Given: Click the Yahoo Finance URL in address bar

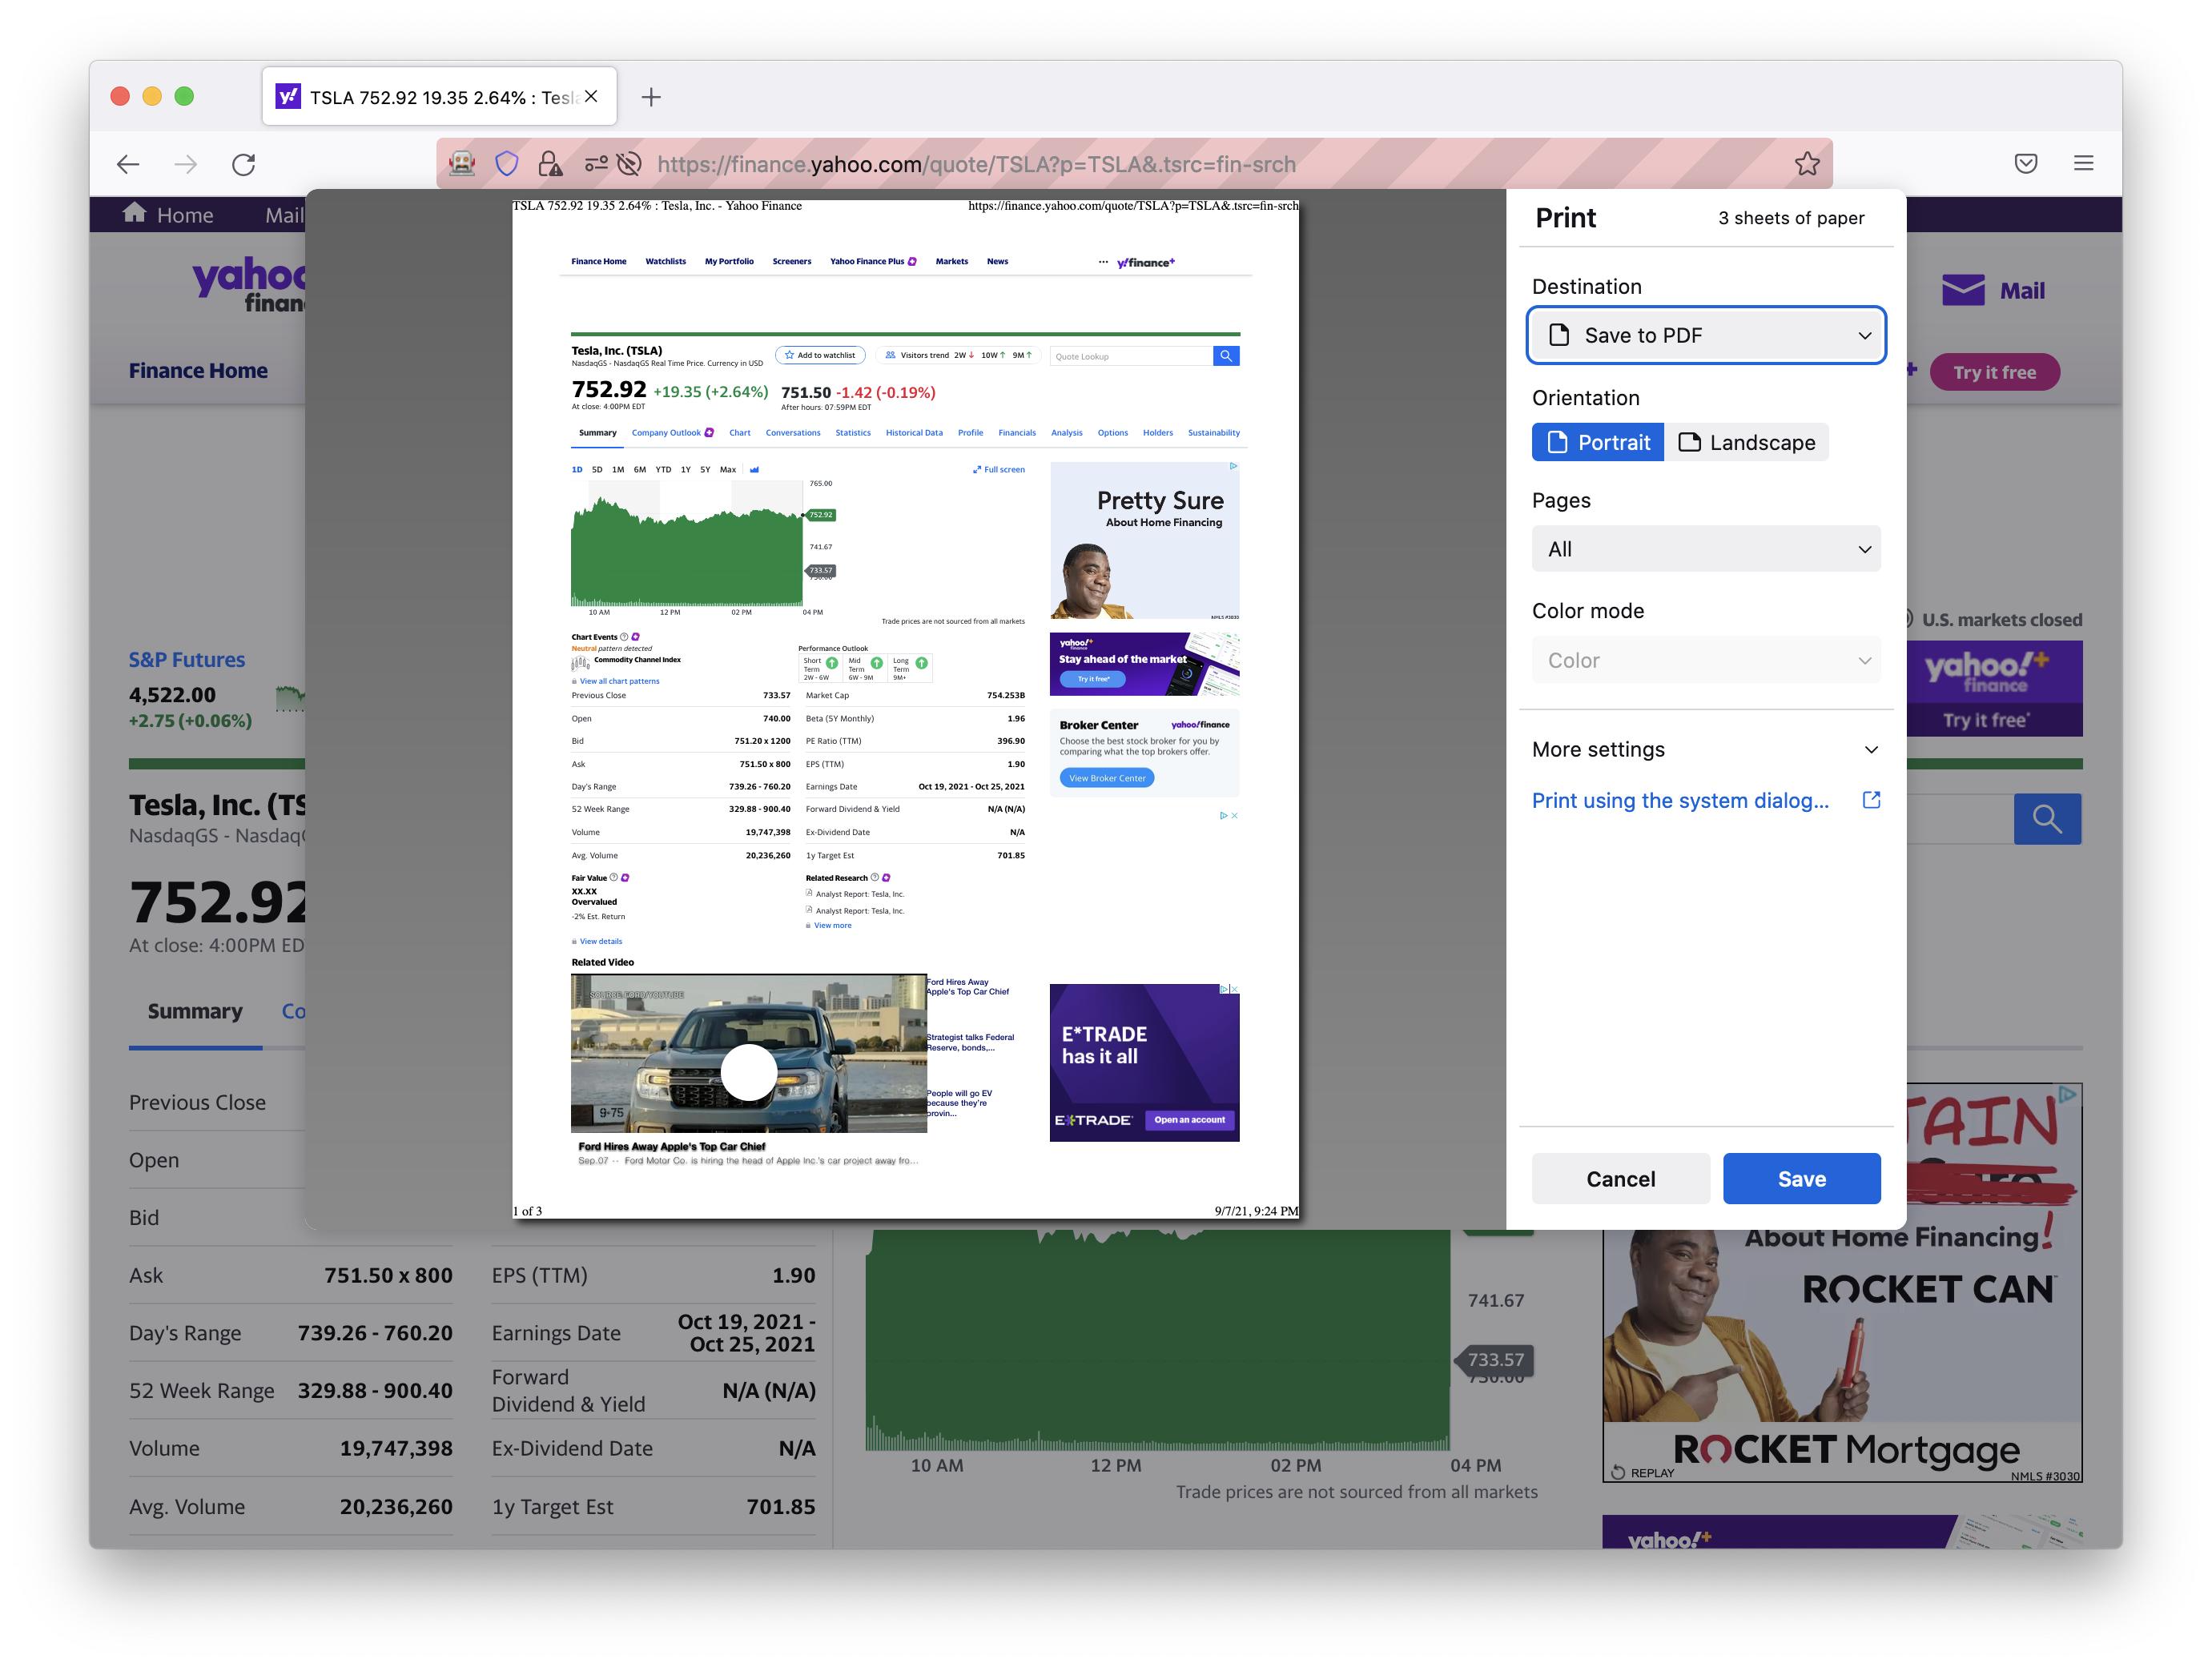Looking at the screenshot, I should (x=976, y=164).
